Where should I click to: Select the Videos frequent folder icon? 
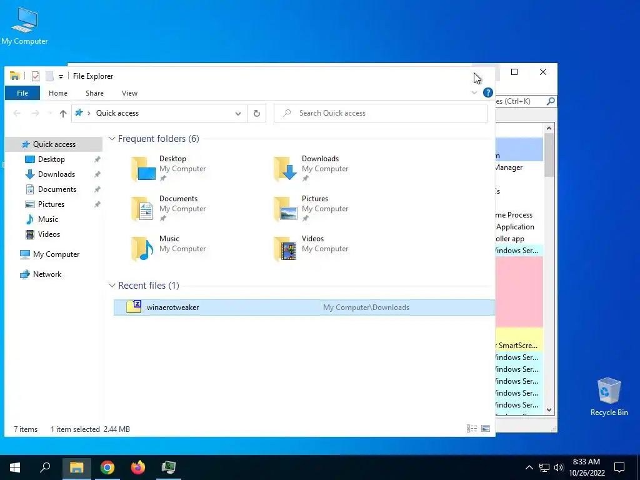285,249
